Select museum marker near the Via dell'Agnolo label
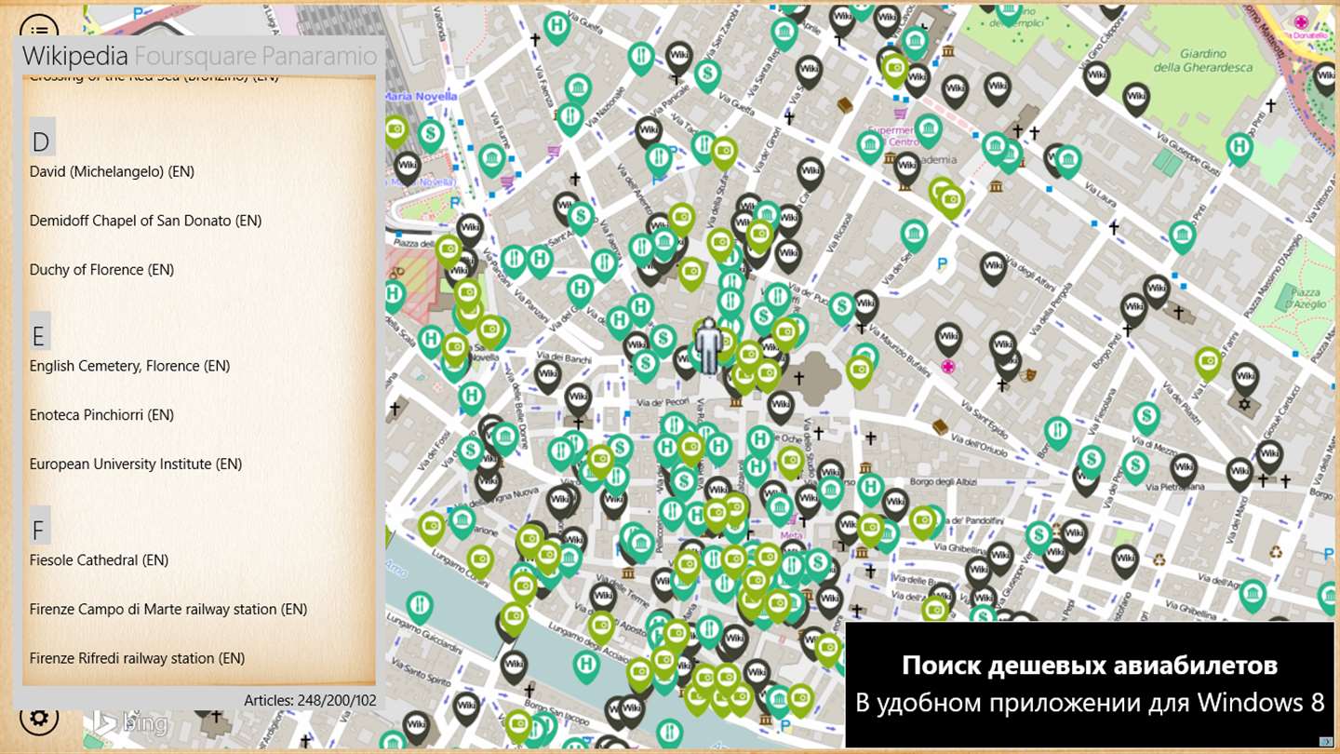 (x=1253, y=596)
